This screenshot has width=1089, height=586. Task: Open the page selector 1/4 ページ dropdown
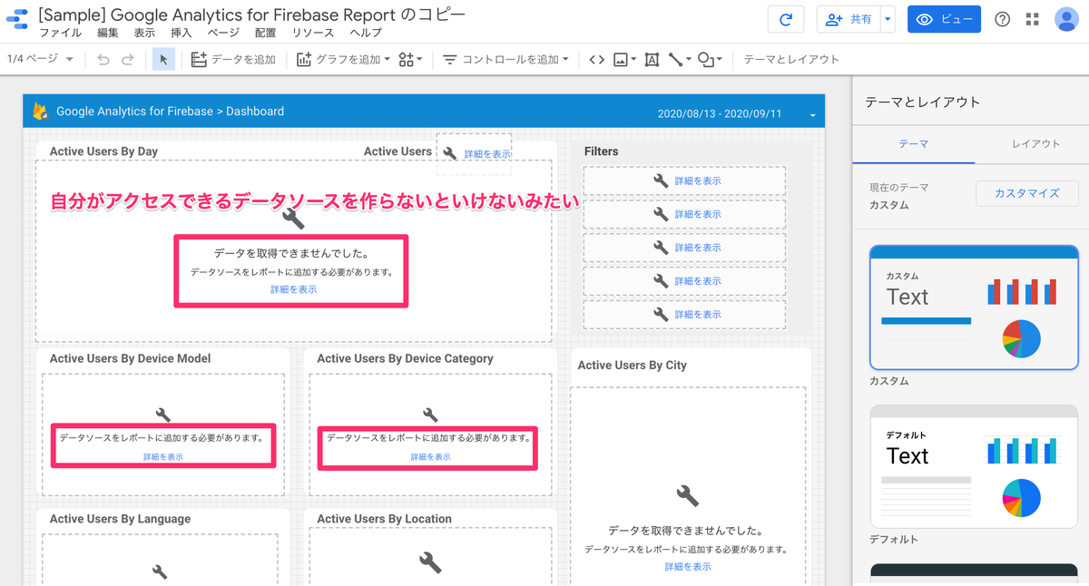click(x=41, y=59)
